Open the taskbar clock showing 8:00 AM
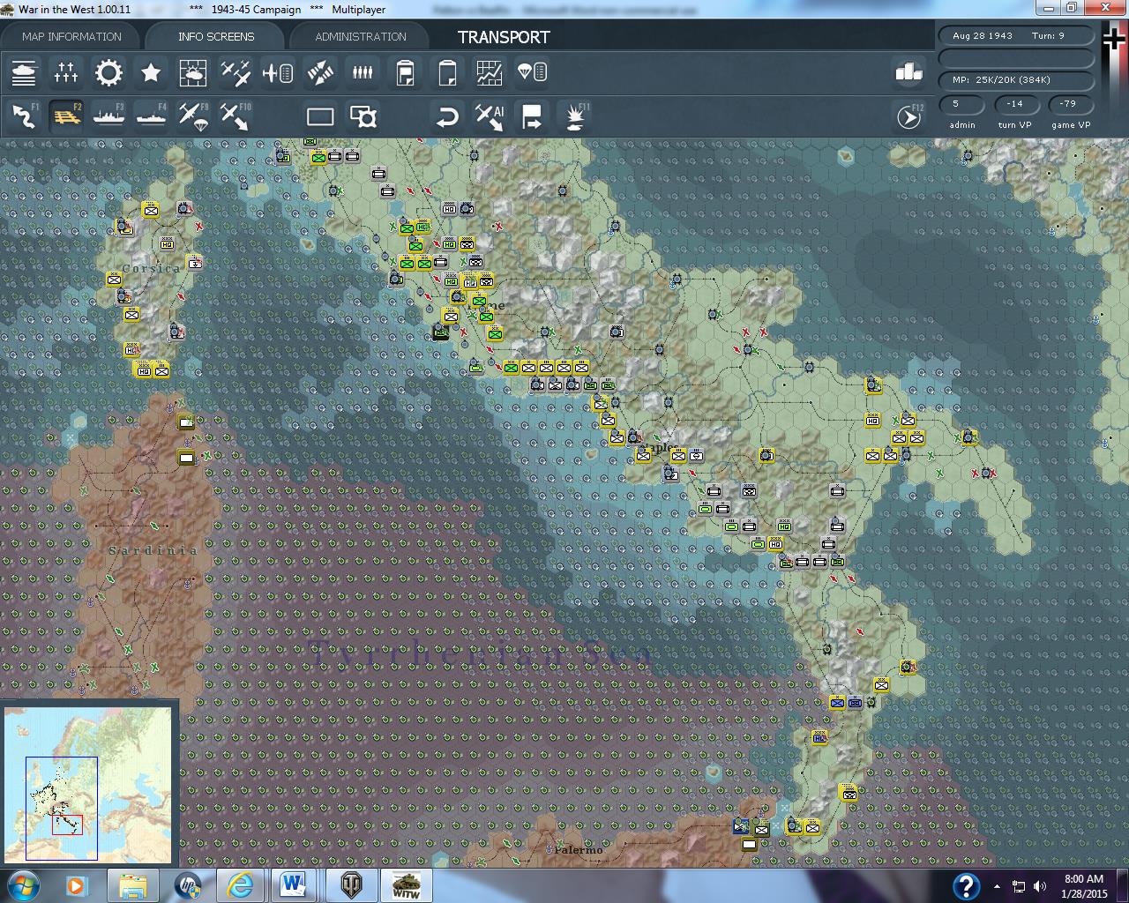The image size is (1129, 903). click(1084, 885)
